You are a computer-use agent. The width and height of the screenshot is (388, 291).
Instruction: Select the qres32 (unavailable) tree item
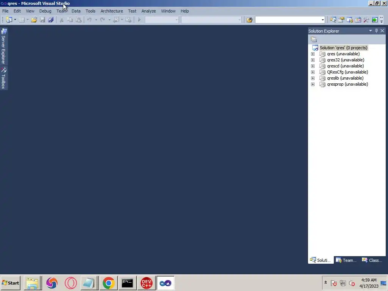click(346, 60)
